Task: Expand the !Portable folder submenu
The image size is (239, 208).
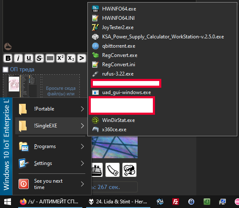Action: [51, 109]
